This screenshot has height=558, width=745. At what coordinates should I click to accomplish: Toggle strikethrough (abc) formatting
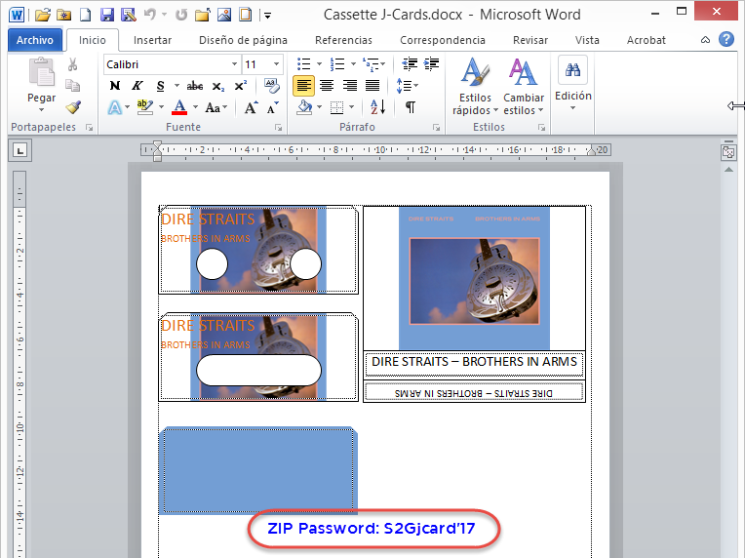(195, 86)
